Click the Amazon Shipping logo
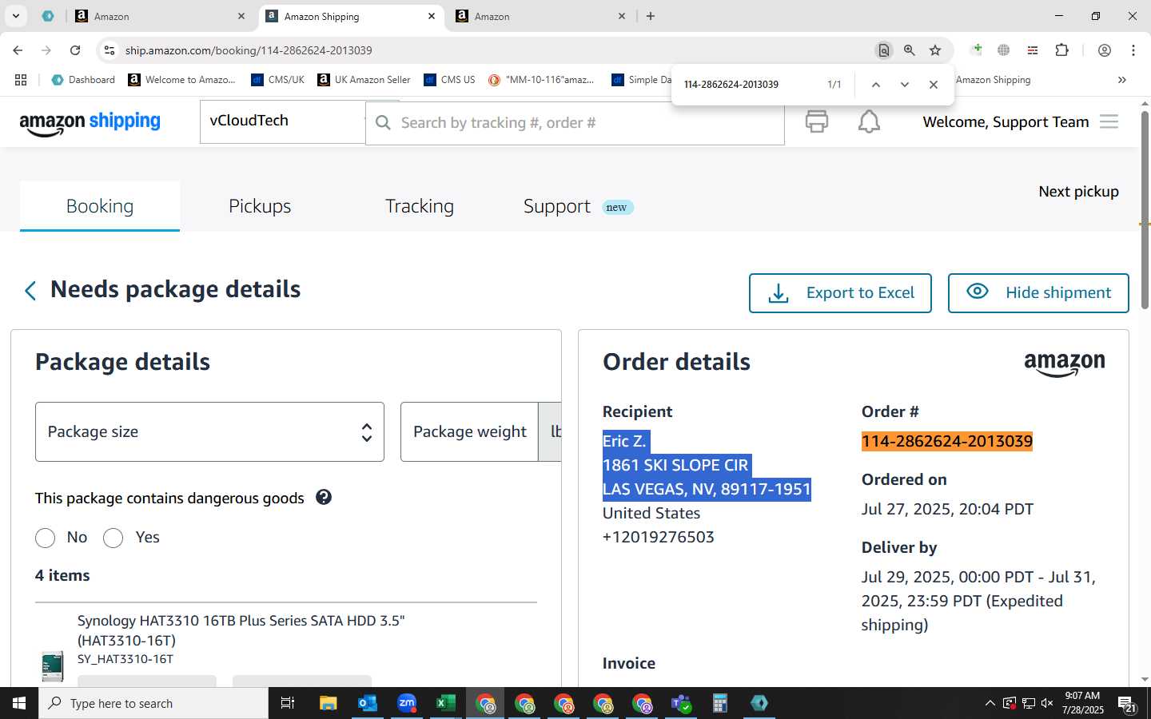 (90, 122)
